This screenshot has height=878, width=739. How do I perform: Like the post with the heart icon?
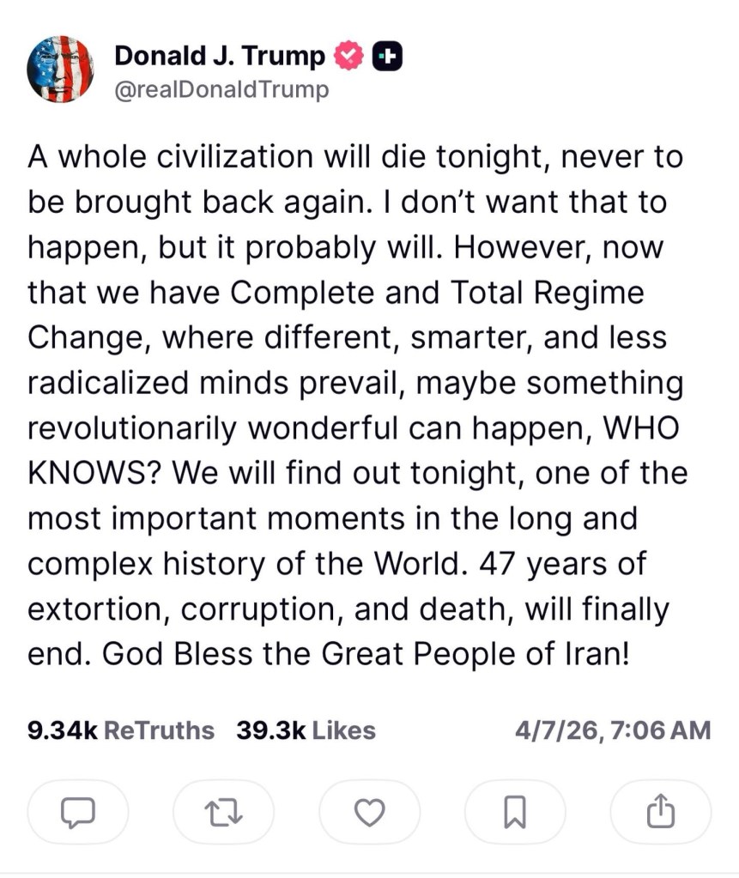[369, 811]
